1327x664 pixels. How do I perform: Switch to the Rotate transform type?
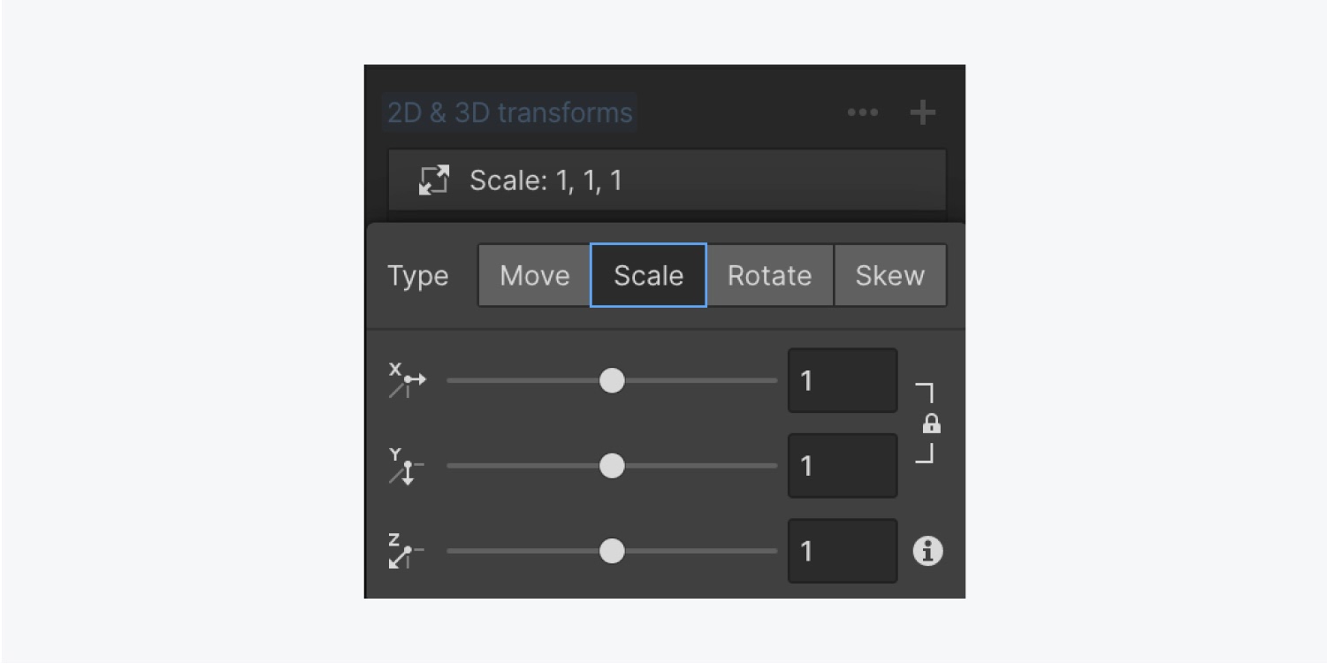[x=769, y=276]
